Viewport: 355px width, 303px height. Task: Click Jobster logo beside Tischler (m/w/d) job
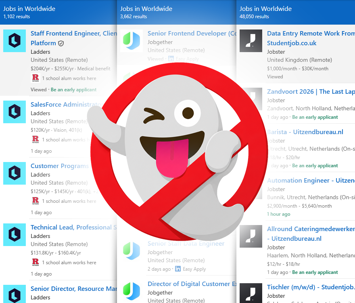[x=251, y=293]
